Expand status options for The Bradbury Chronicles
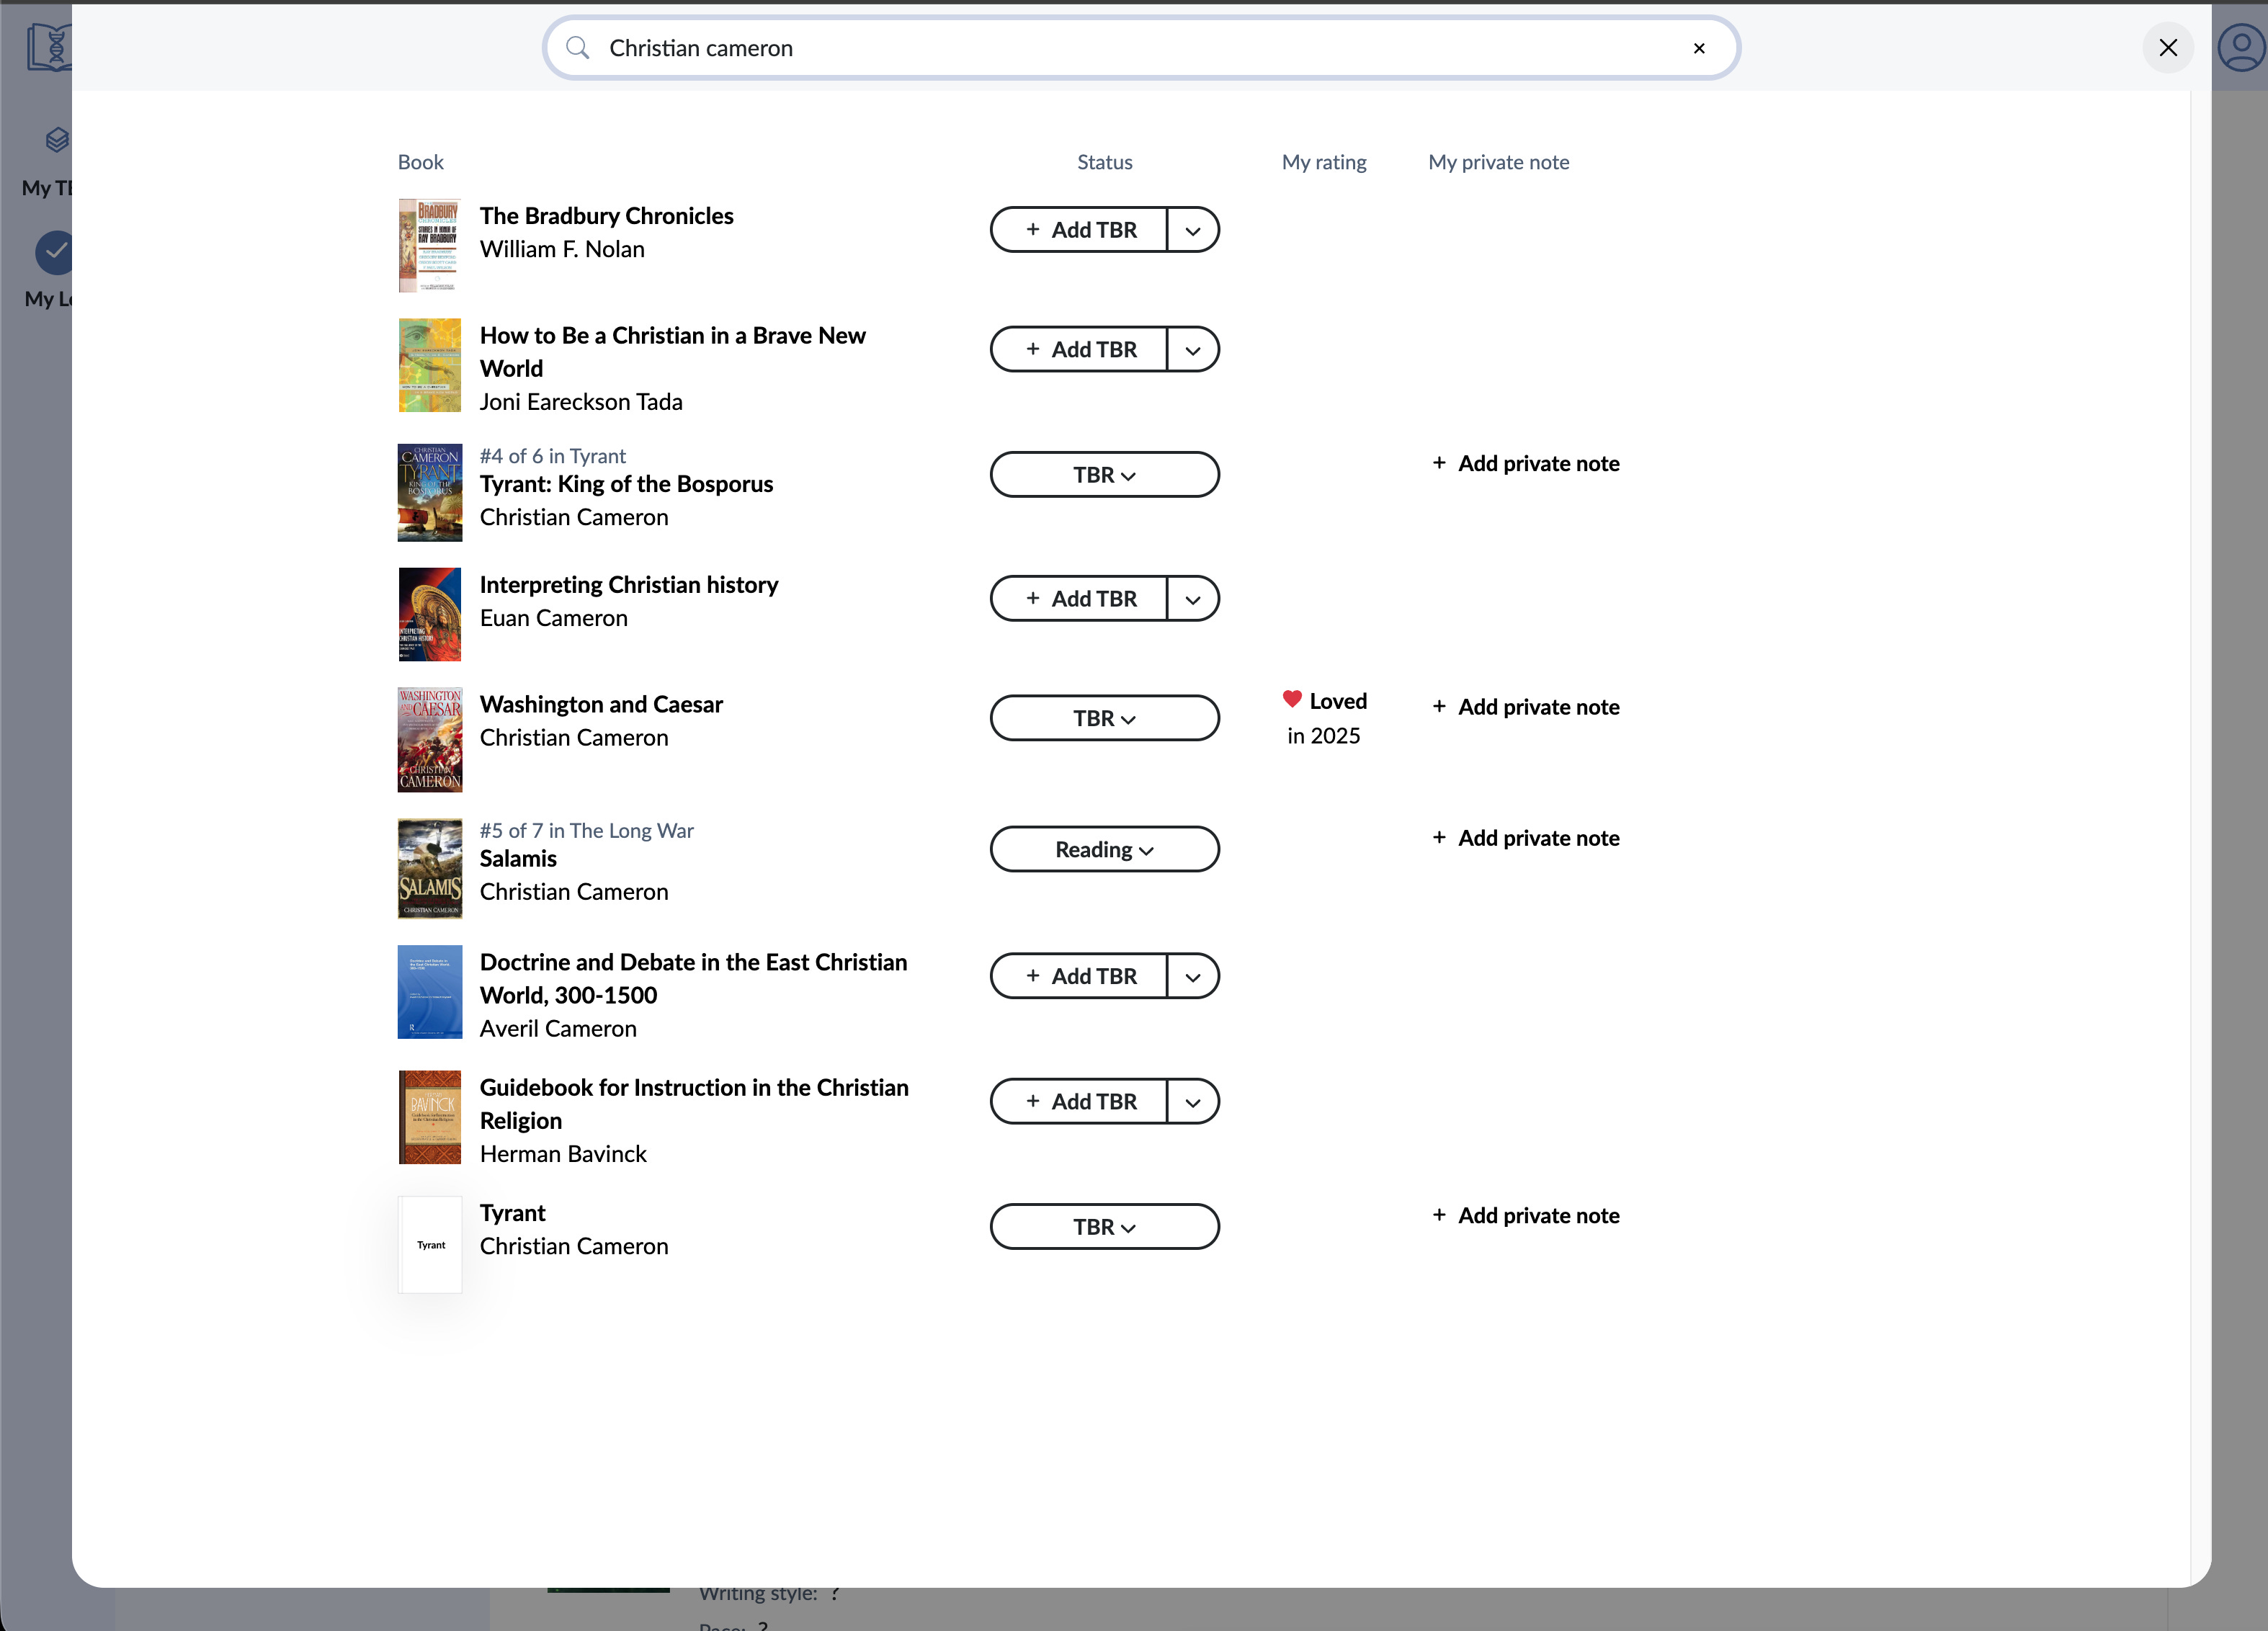2268x1631 pixels. [x=1192, y=231]
